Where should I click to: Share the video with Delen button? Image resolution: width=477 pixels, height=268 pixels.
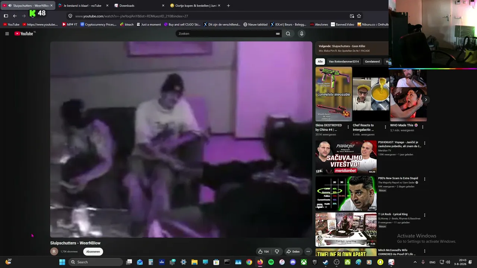point(293,252)
